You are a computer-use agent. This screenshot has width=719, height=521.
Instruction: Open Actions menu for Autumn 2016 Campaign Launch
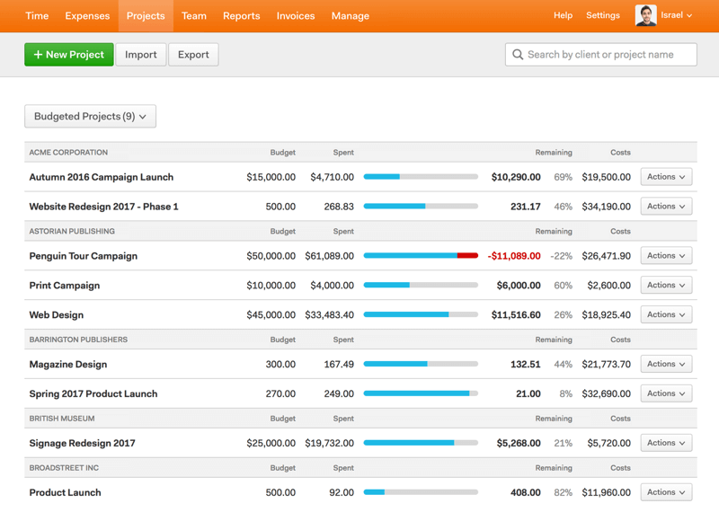[666, 177]
